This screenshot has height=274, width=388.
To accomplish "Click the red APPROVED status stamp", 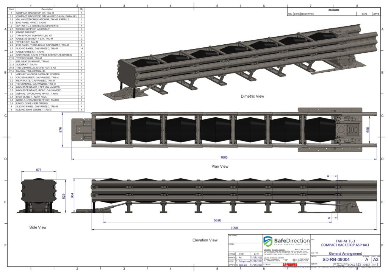I will 290,265.
